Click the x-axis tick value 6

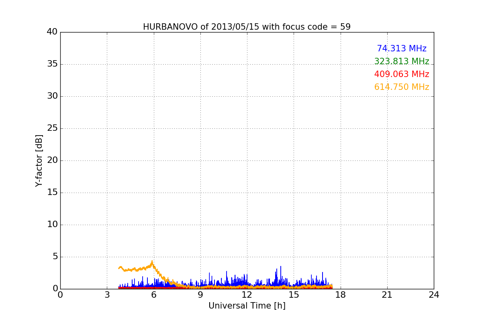click(154, 295)
